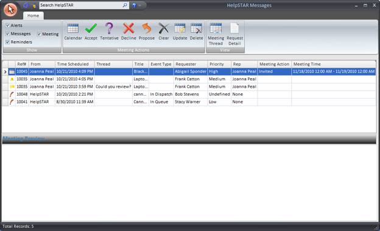Click the bell icon on 4:05 PM row
This screenshot has width=380, height=231.
pos(12,79)
